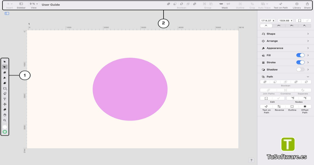
Task: Click Outline button in Path panel
Action: point(292,106)
